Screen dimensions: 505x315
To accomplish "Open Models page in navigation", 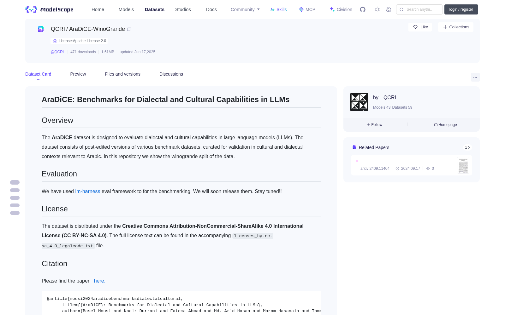I will [x=126, y=9].
